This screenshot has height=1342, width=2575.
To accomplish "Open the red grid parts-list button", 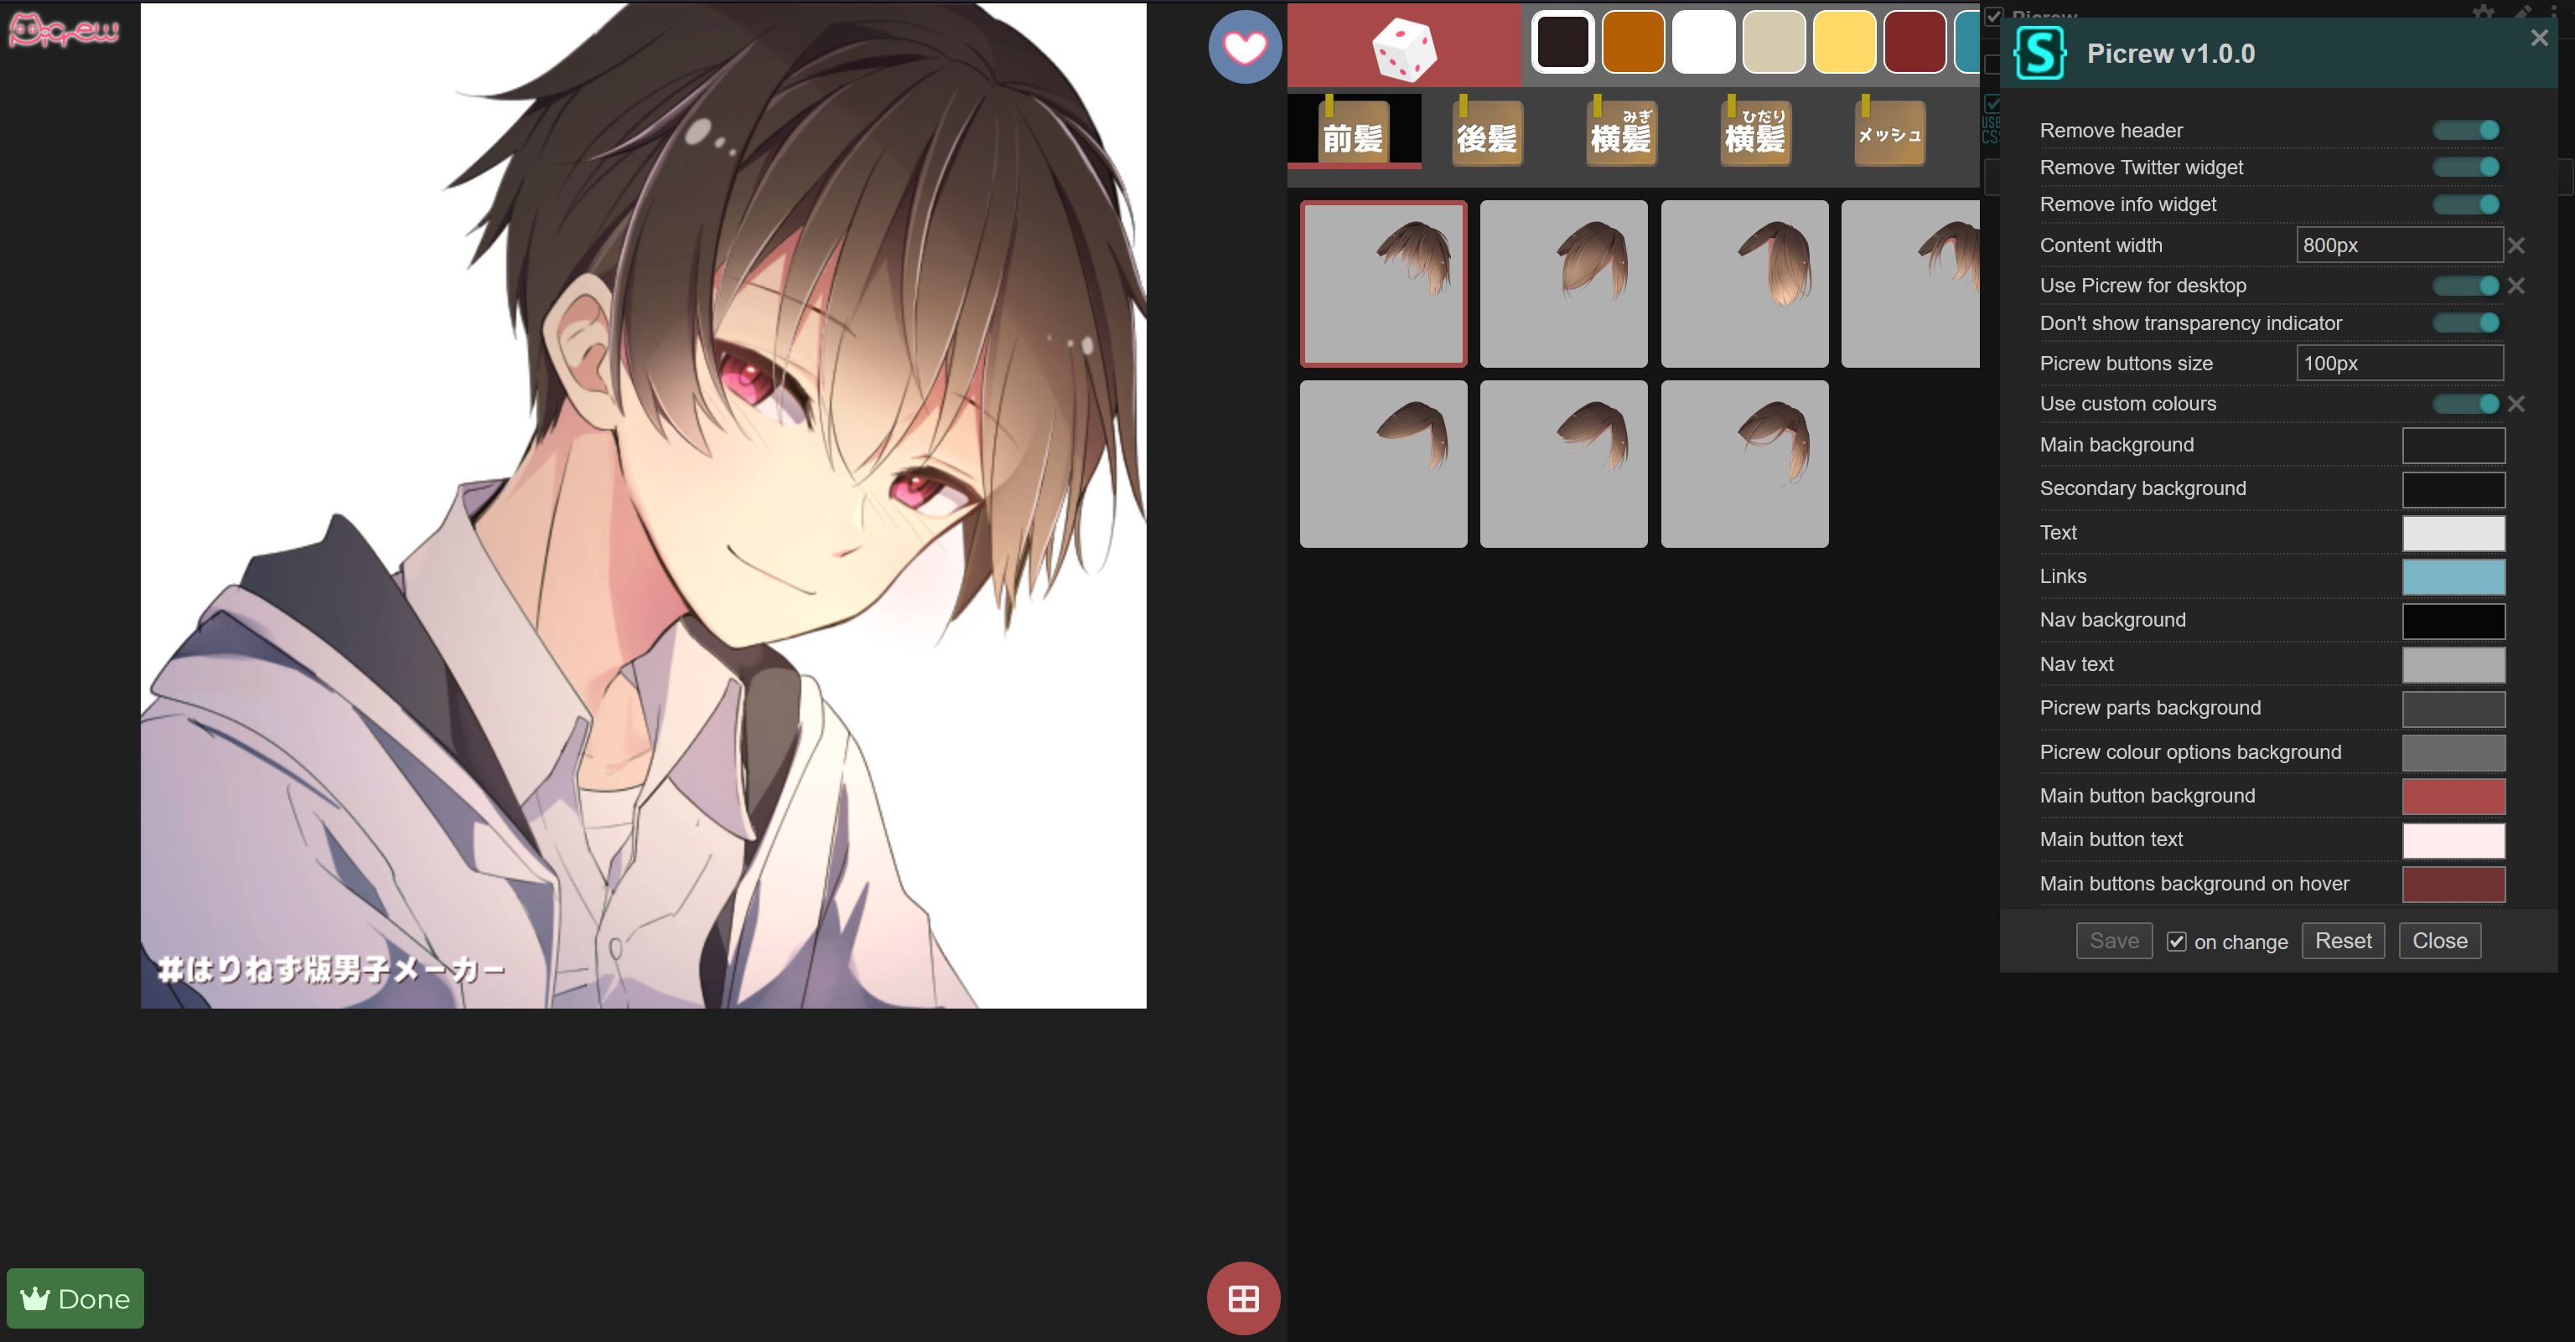I will pyautogui.click(x=1244, y=1298).
